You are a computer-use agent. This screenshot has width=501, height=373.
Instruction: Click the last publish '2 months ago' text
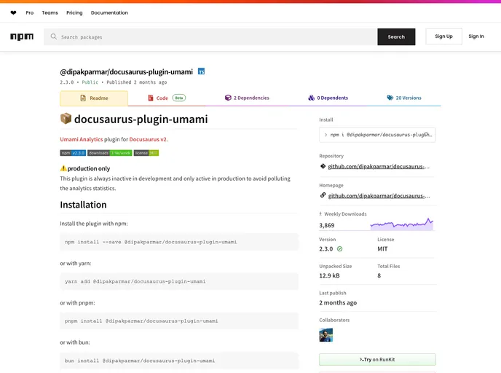(x=338, y=302)
